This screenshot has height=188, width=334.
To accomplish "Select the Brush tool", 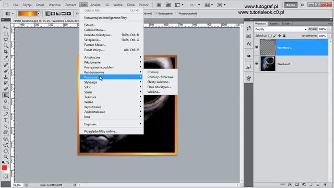I will click(6, 71).
